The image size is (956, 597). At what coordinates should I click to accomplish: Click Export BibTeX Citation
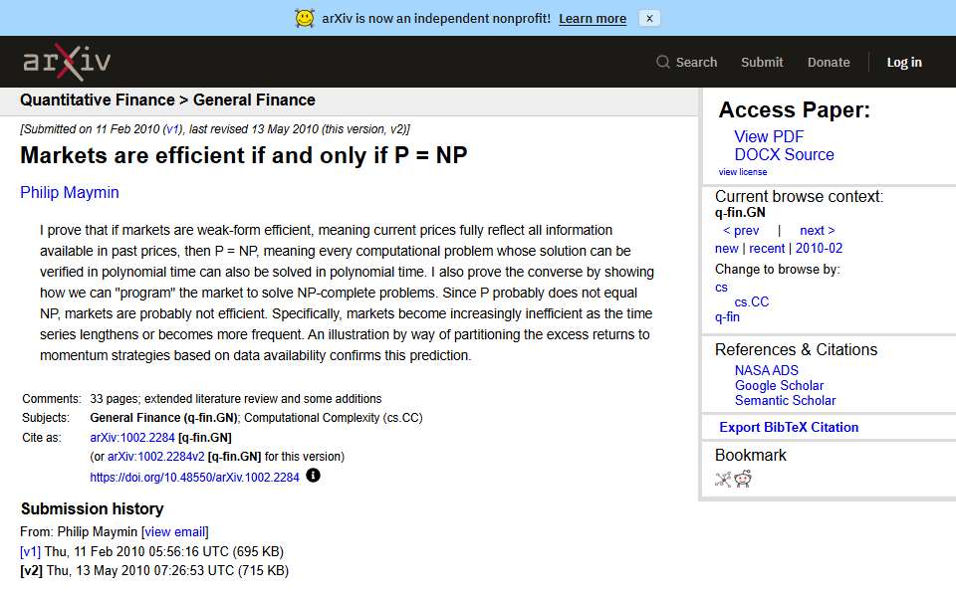click(789, 427)
